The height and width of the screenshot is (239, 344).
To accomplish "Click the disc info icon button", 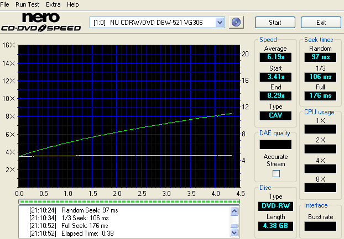I will [x=236, y=22].
